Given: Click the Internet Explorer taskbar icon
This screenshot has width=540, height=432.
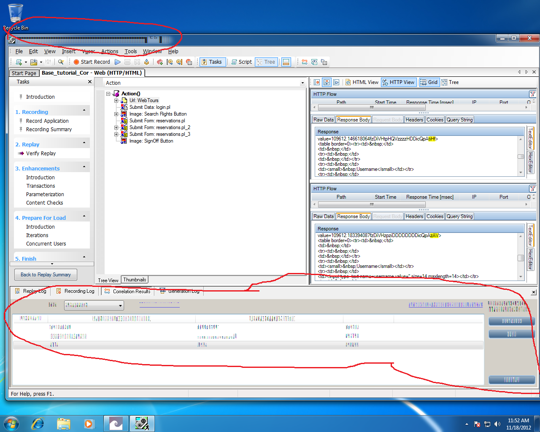Looking at the screenshot, I should pos(38,423).
